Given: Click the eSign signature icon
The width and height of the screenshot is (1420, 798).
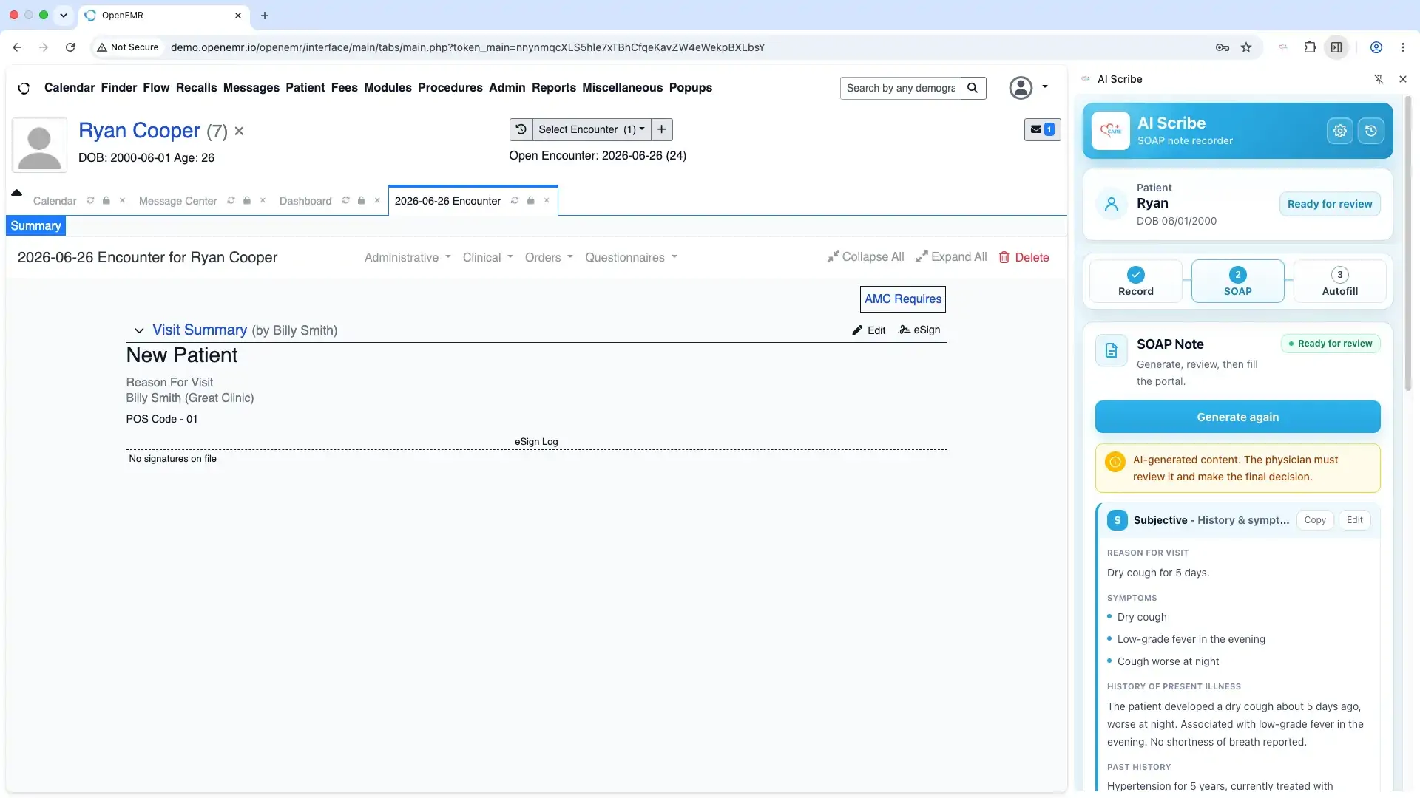Looking at the screenshot, I should coord(904,330).
